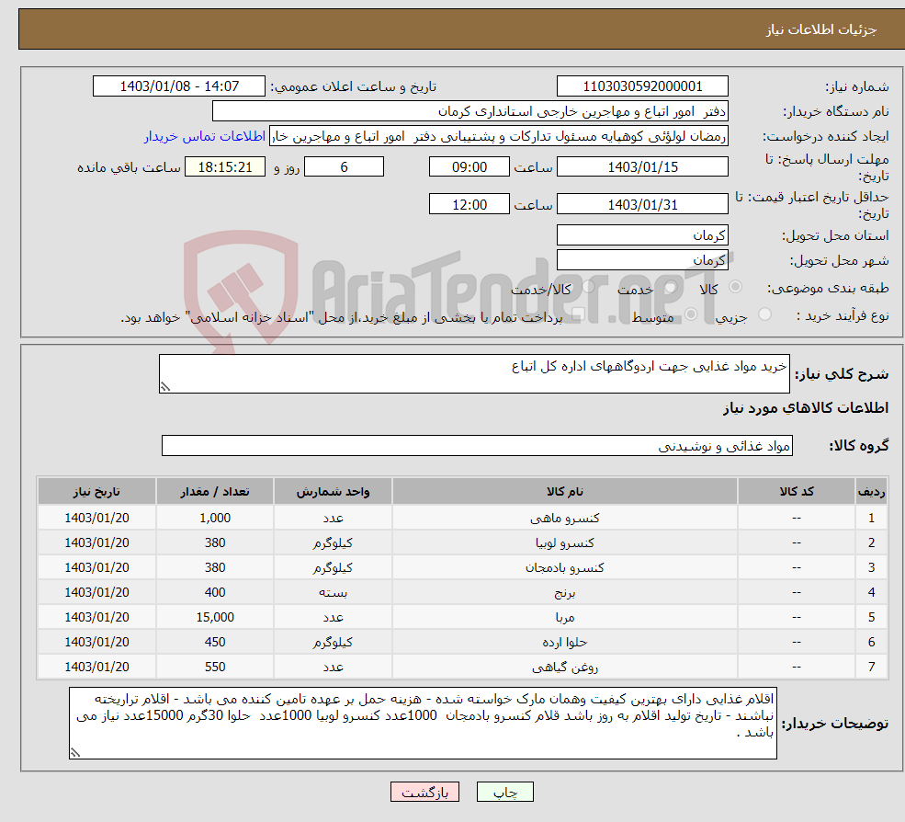Click the اطلاعات کالاهای مورد نیاز section heading
The height and width of the screenshot is (822, 905).
point(806,408)
